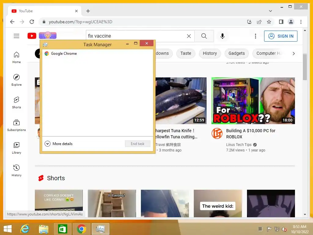
Task: Open Chrome's tab search dropdown arrow
Action: (270, 11)
